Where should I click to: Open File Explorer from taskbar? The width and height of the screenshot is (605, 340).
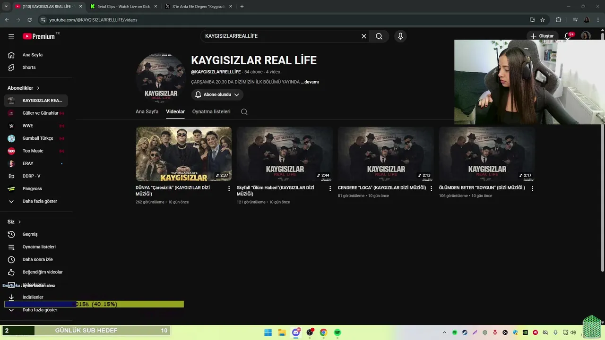[282, 332]
